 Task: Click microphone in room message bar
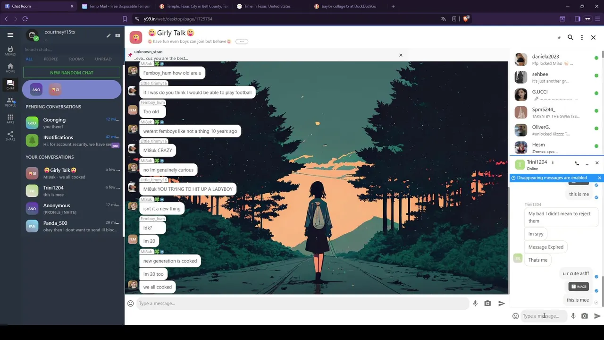tap(475, 303)
